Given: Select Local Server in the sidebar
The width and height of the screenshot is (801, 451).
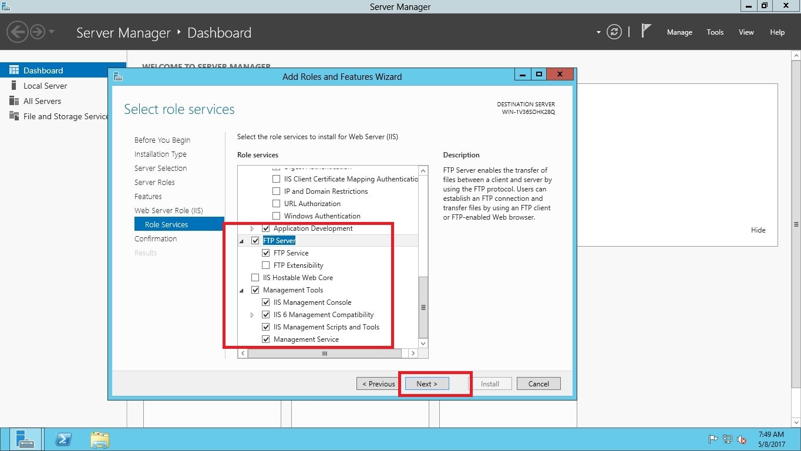Looking at the screenshot, I should pyautogui.click(x=45, y=86).
